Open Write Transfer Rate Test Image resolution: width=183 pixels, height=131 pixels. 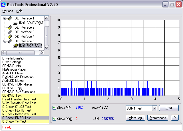tap(19, 103)
